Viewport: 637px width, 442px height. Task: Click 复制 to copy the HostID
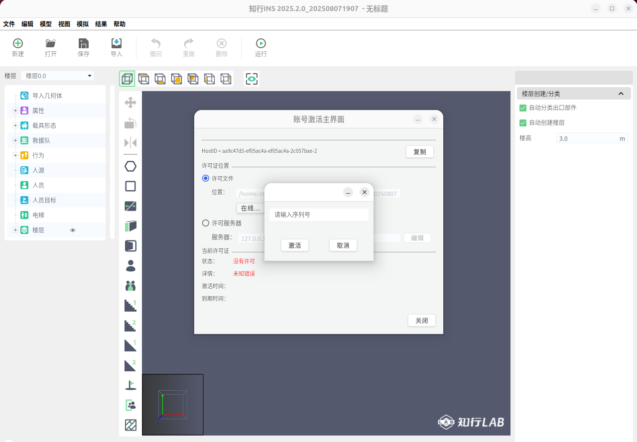420,152
